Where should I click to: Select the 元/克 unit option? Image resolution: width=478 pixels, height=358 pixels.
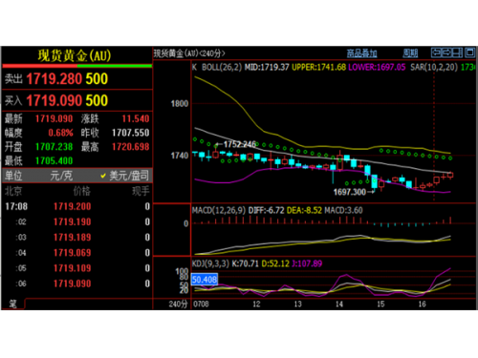point(61,176)
